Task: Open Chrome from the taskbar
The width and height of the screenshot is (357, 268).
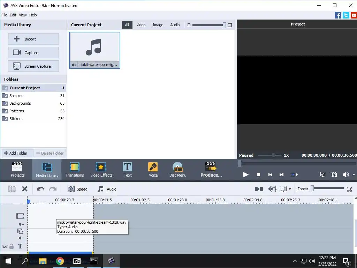Action: (x=60, y=261)
